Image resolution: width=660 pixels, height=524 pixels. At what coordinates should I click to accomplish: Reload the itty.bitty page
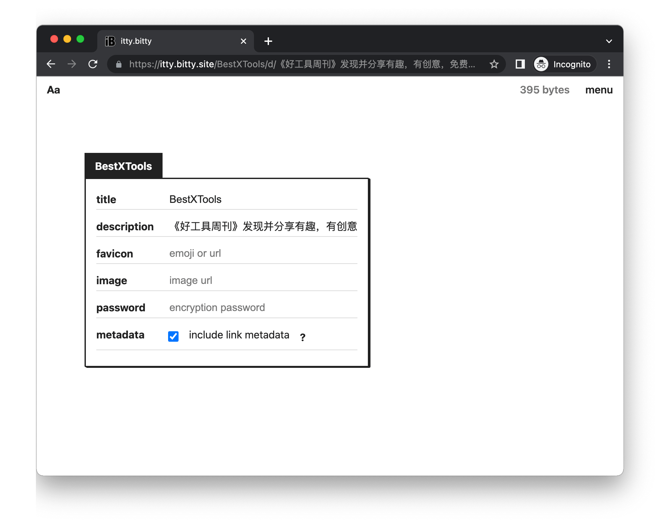coord(93,64)
